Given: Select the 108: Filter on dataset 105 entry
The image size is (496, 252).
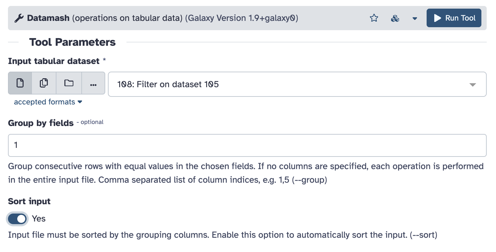Looking at the screenshot, I should (x=168, y=85).
